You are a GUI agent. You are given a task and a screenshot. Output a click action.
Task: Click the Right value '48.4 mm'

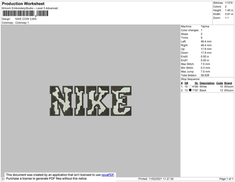[x=206, y=45]
